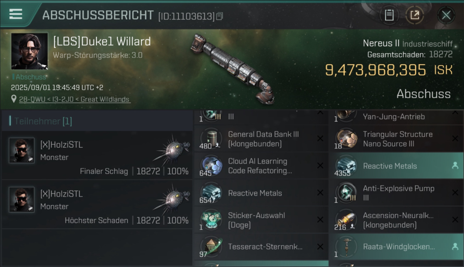Share the kill report via export icon
The height and width of the screenshot is (267, 464).
point(415,15)
